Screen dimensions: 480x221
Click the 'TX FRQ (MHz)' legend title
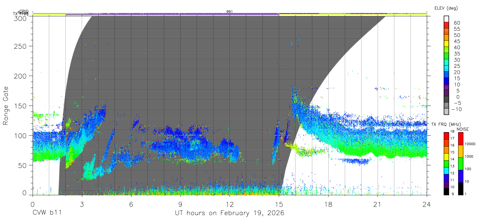click(445, 124)
